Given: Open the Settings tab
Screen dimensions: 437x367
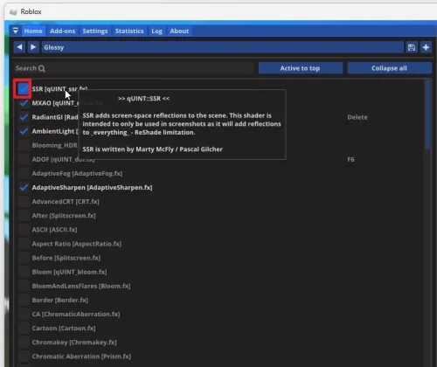Looking at the screenshot, I should pyautogui.click(x=95, y=31).
